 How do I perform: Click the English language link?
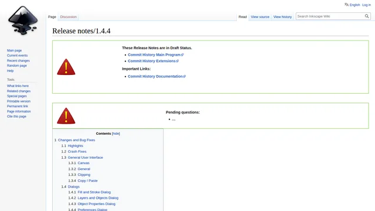354,5
